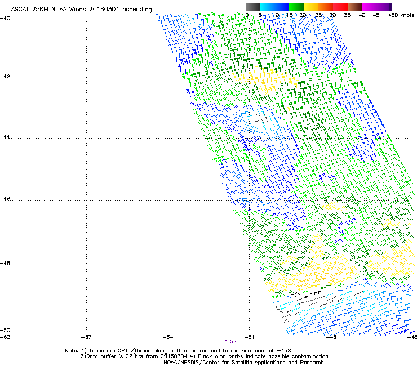Click the -46 latitude axis label
417x366 pixels.
[x=5, y=199]
